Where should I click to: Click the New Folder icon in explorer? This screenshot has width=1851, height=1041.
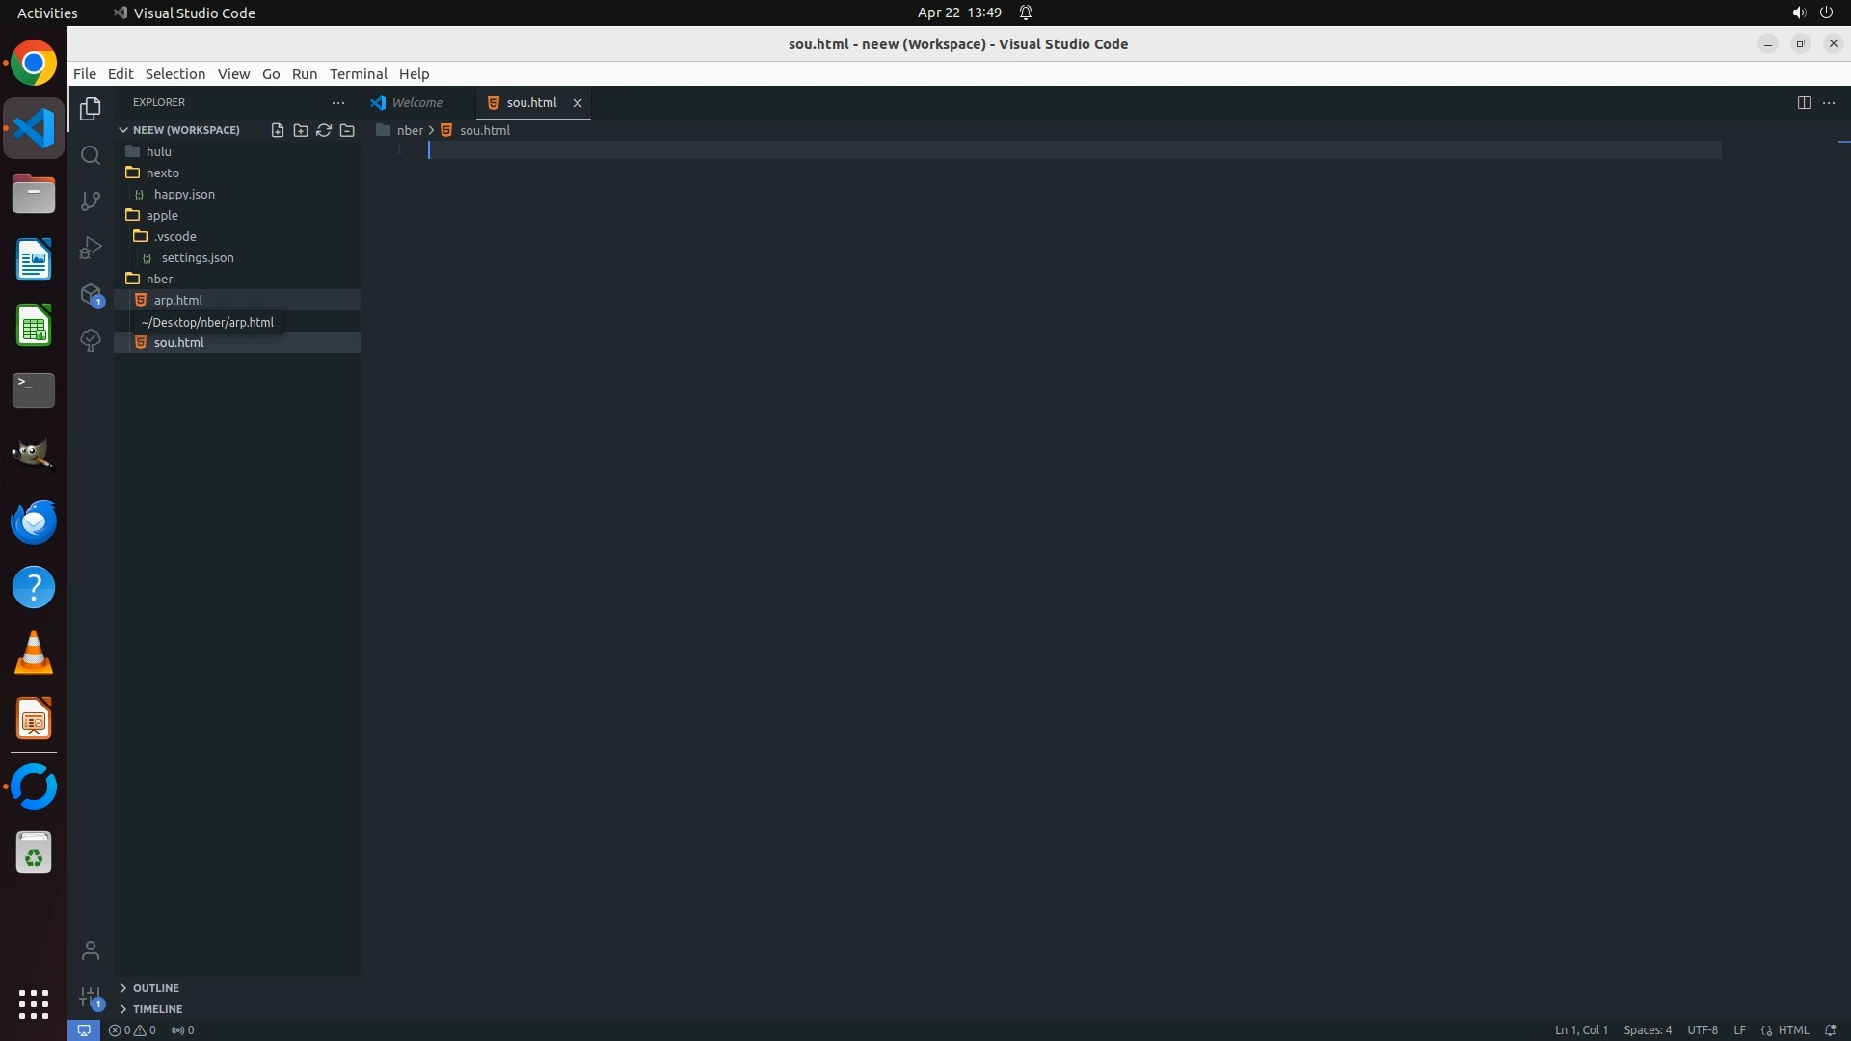(301, 130)
